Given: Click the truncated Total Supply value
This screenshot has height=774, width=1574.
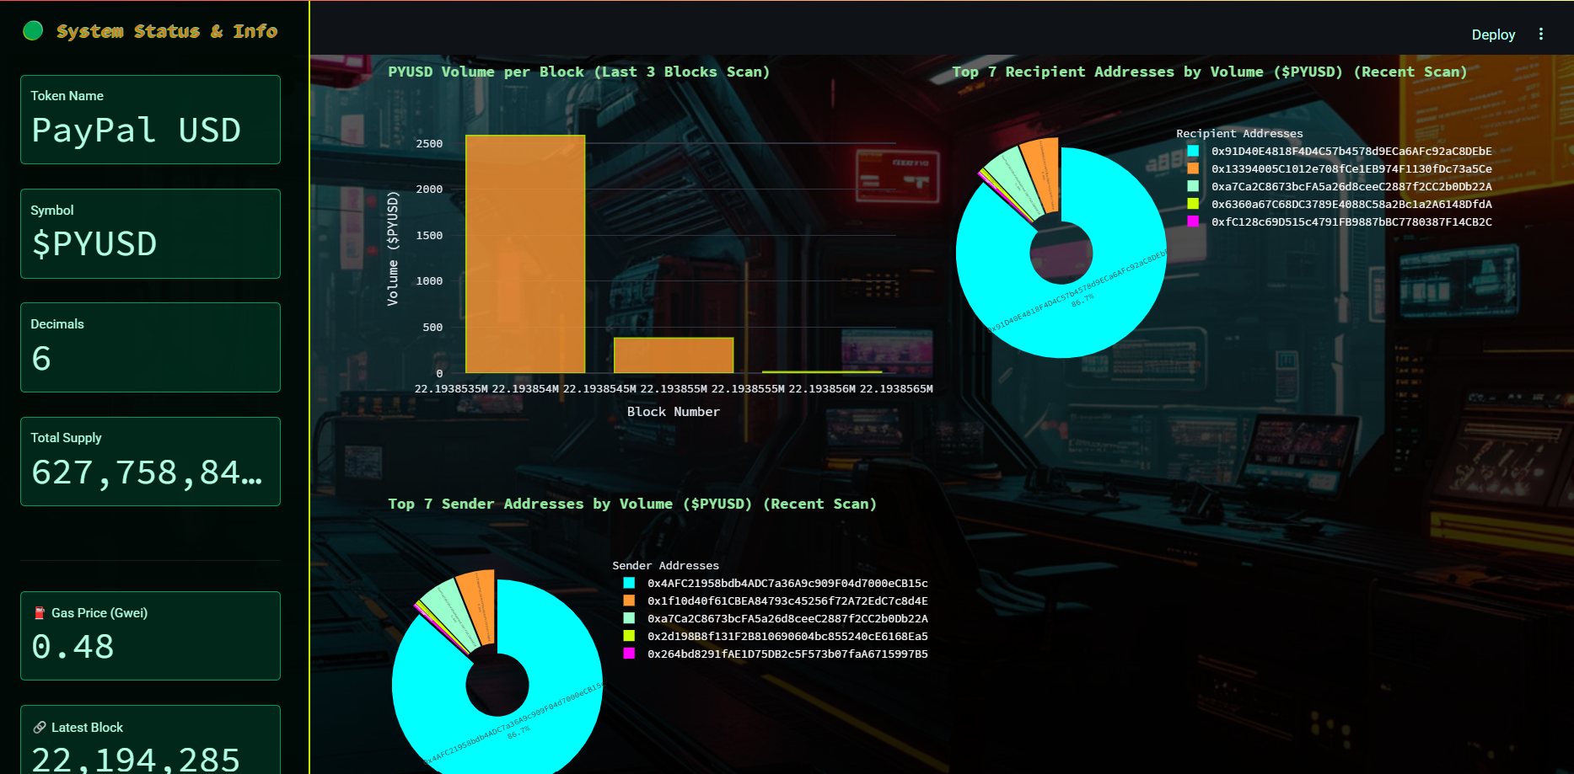Looking at the screenshot, I should tap(147, 472).
